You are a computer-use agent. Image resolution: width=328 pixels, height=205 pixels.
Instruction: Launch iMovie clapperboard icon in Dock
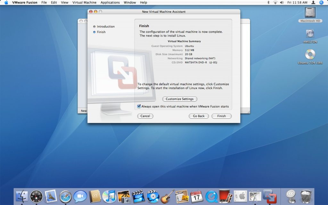click(x=138, y=196)
